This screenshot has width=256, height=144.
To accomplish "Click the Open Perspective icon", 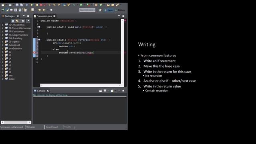I will coord(100,10).
